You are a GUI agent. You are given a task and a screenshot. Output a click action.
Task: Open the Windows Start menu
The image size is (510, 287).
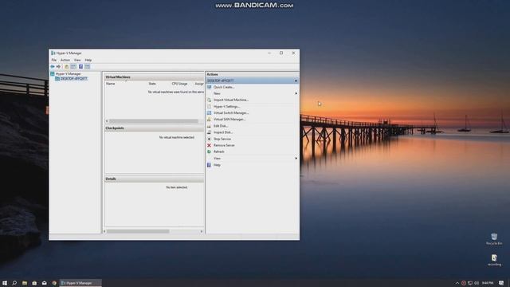pos(5,283)
